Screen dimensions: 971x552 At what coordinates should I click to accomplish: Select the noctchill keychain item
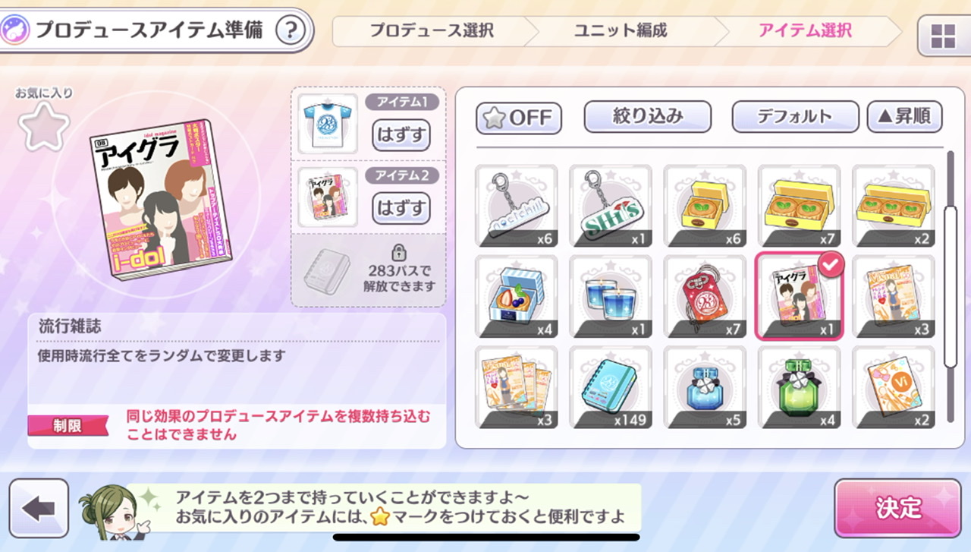tap(517, 206)
